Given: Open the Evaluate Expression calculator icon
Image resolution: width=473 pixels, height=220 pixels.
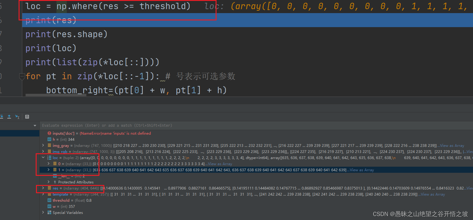Looking at the screenshot, I should [27, 117].
